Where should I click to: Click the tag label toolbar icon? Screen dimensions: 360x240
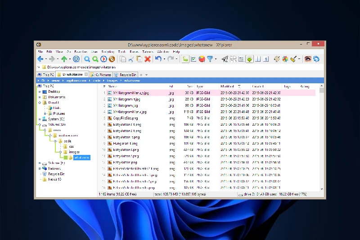pyautogui.click(x=277, y=59)
